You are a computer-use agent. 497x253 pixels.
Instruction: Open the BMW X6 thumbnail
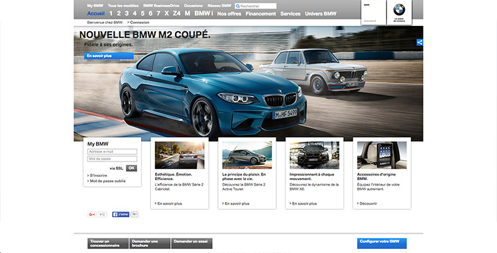point(314,155)
